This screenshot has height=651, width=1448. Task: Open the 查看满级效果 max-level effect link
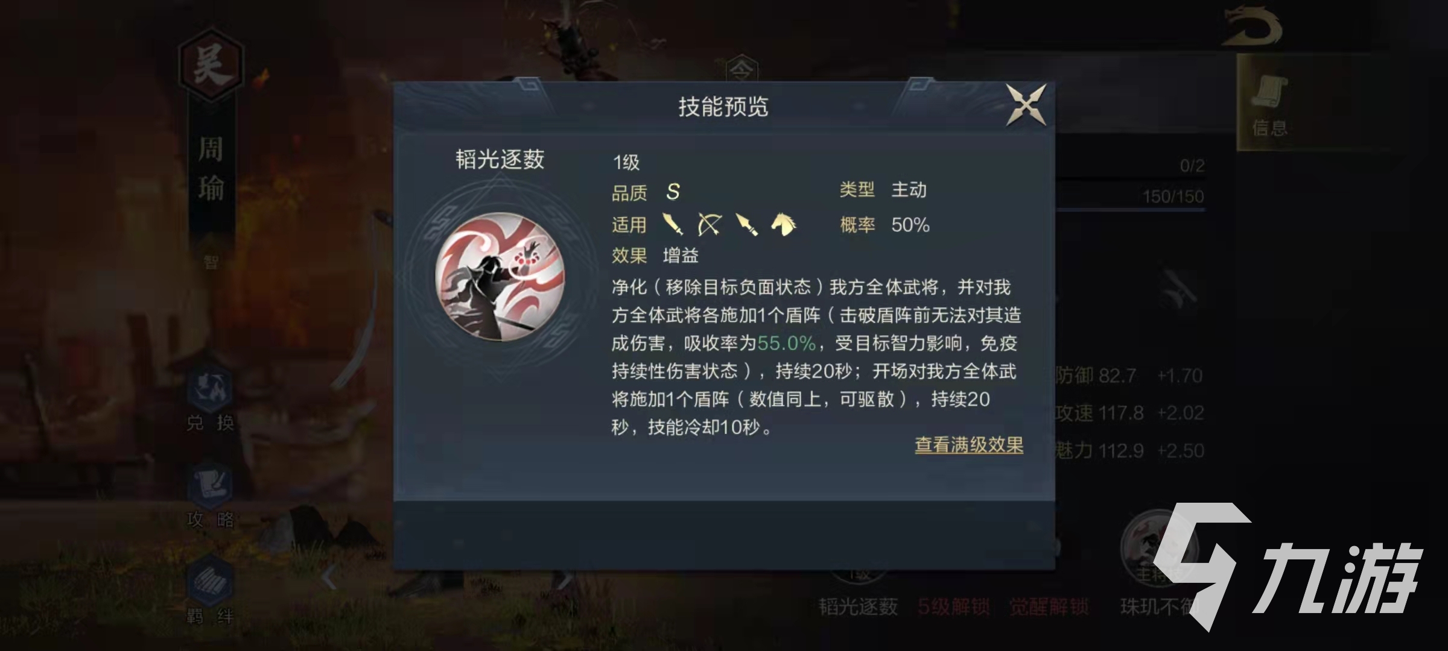click(x=969, y=445)
